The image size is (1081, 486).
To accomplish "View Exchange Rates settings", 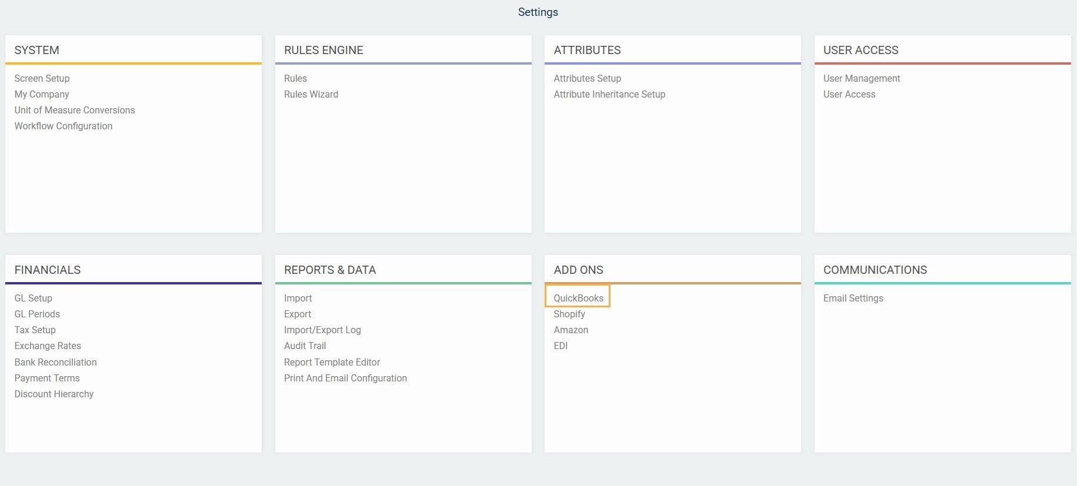I will tap(48, 346).
